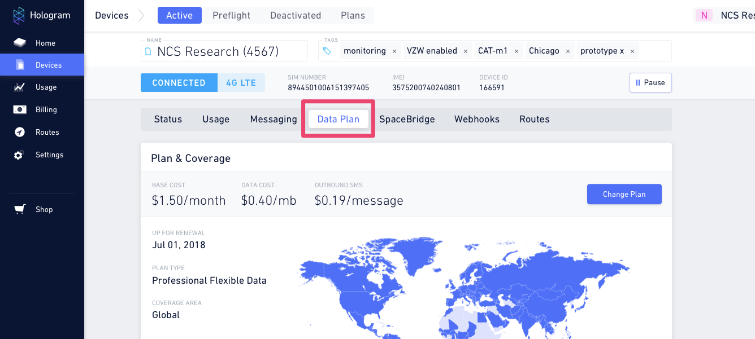Go to Devices breadcrumb link
The image size is (755, 339).
112,15
